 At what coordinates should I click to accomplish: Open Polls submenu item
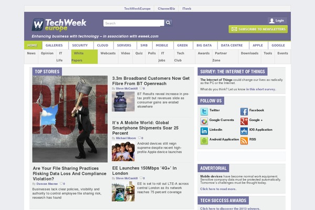(x=152, y=53)
